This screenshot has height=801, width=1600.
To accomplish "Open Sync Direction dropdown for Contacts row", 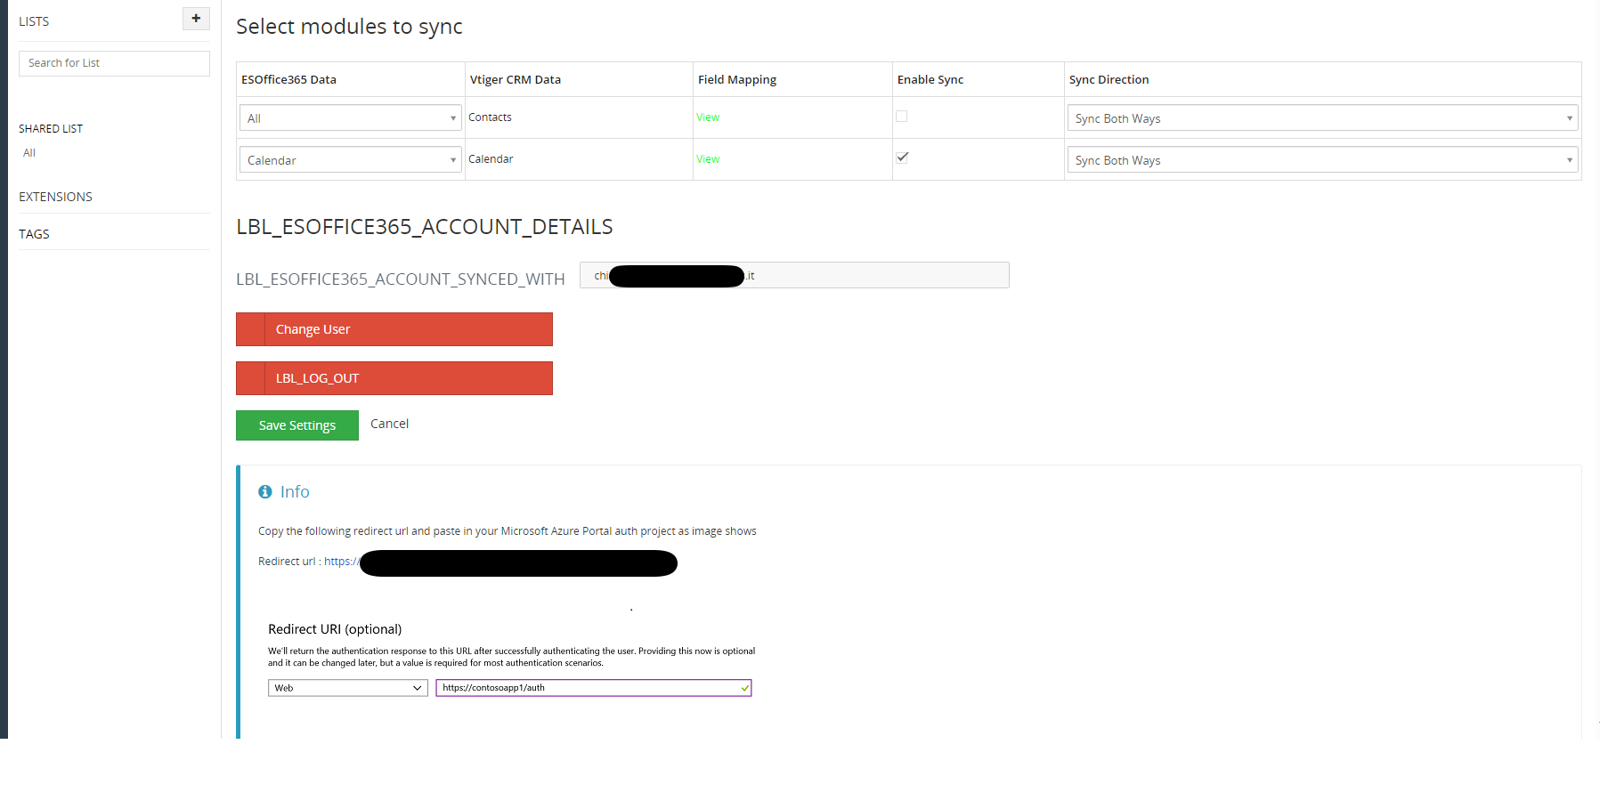I will click(x=1323, y=117).
